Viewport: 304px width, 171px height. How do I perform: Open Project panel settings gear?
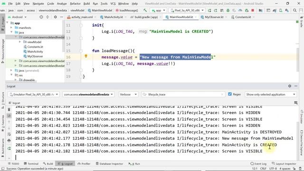click(55, 17)
